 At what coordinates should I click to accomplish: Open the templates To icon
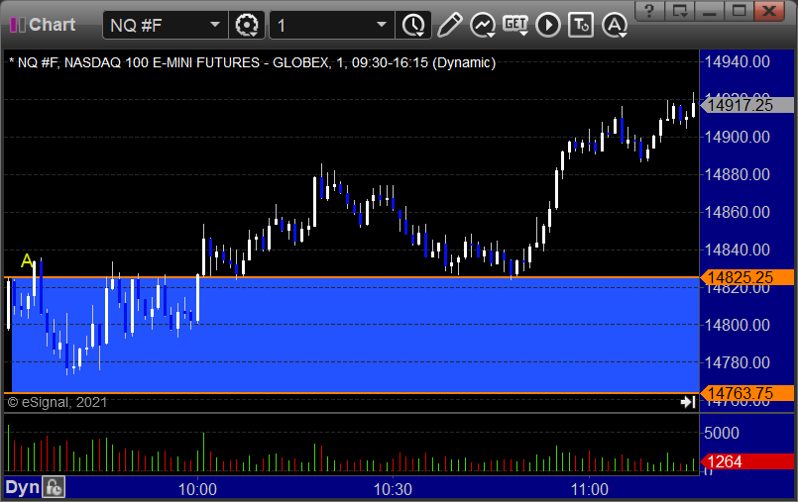coord(581,25)
